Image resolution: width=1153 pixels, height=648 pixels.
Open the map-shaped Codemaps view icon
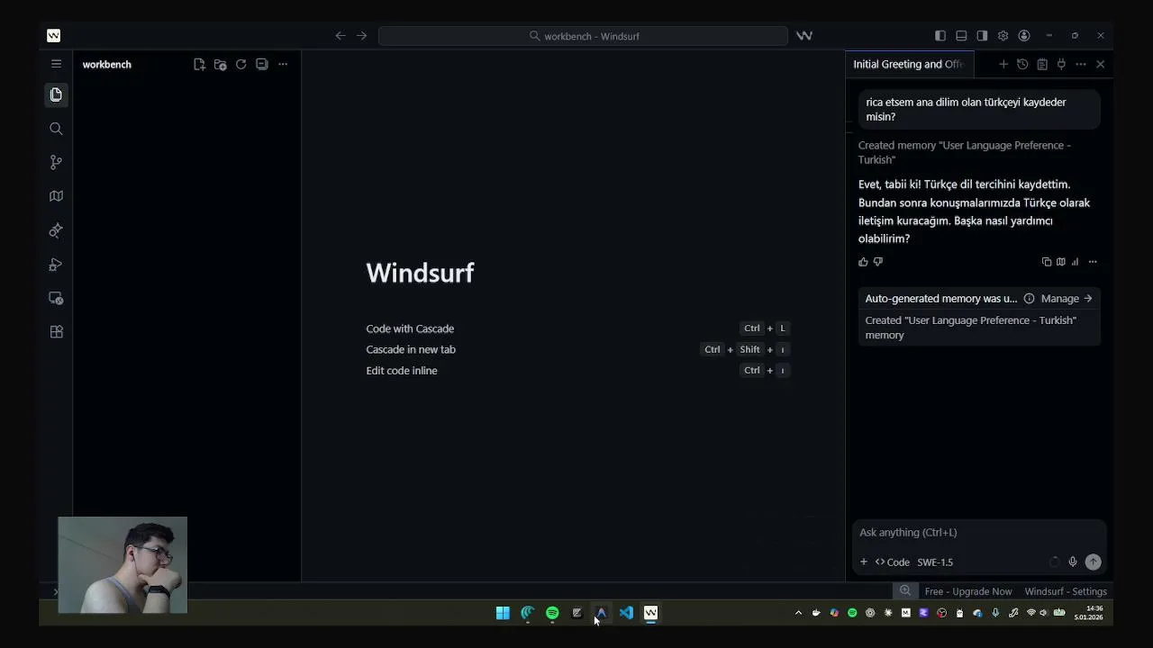click(56, 196)
